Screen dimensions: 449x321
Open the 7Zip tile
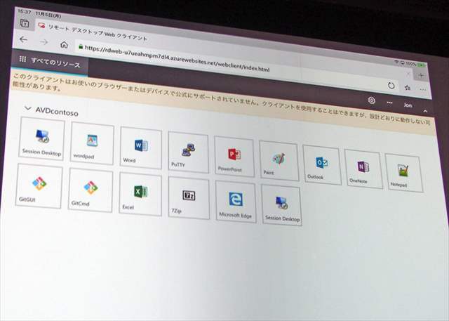(189, 198)
